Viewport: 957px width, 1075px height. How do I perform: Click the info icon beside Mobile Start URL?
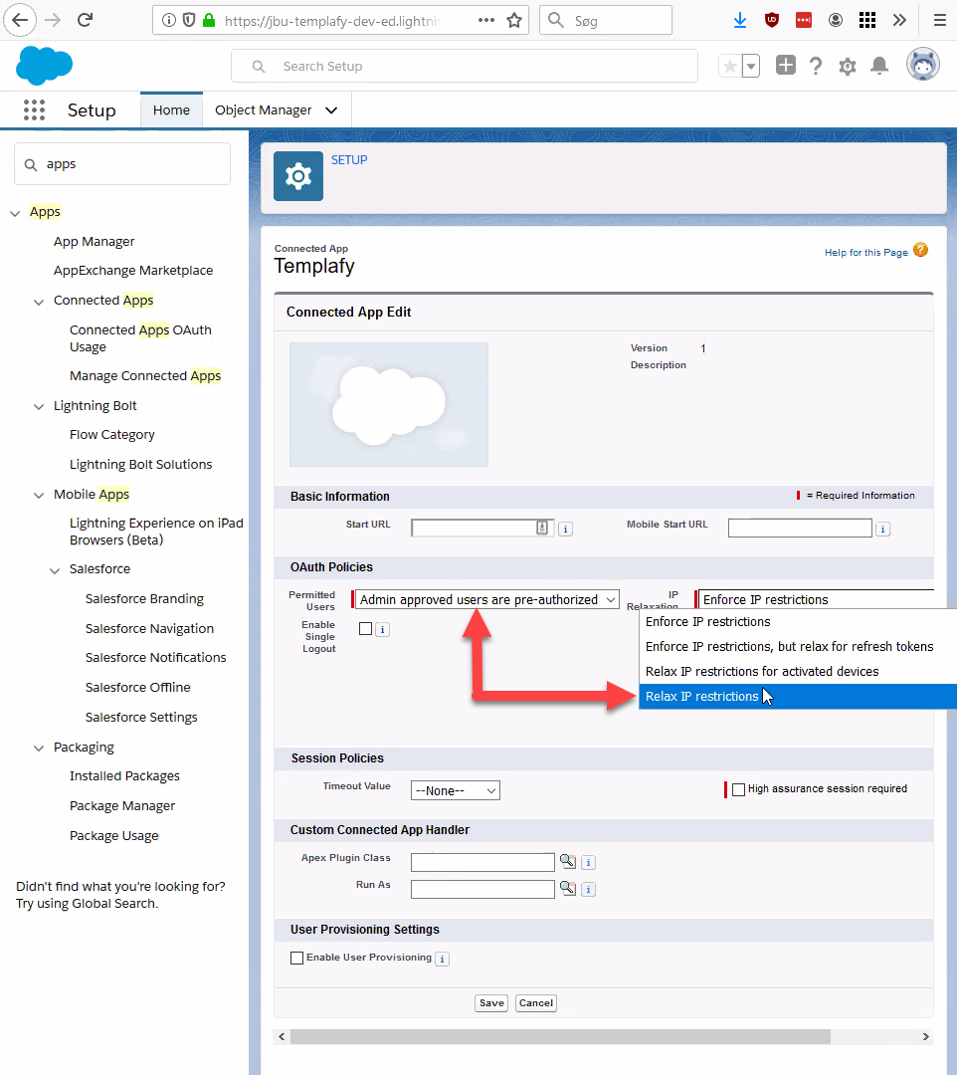pyautogui.click(x=882, y=528)
